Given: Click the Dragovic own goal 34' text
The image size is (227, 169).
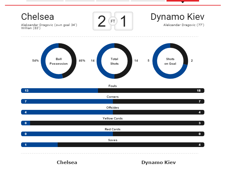Looking at the screenshot, I should [49, 25].
